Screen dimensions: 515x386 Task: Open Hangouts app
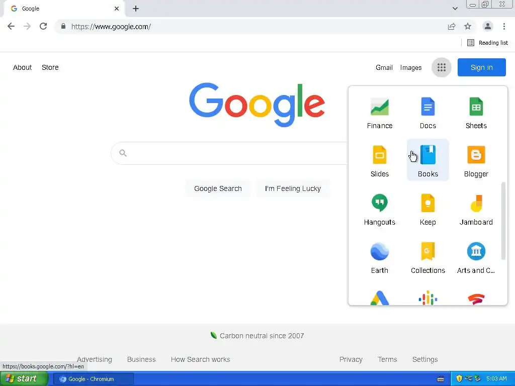[379, 209]
